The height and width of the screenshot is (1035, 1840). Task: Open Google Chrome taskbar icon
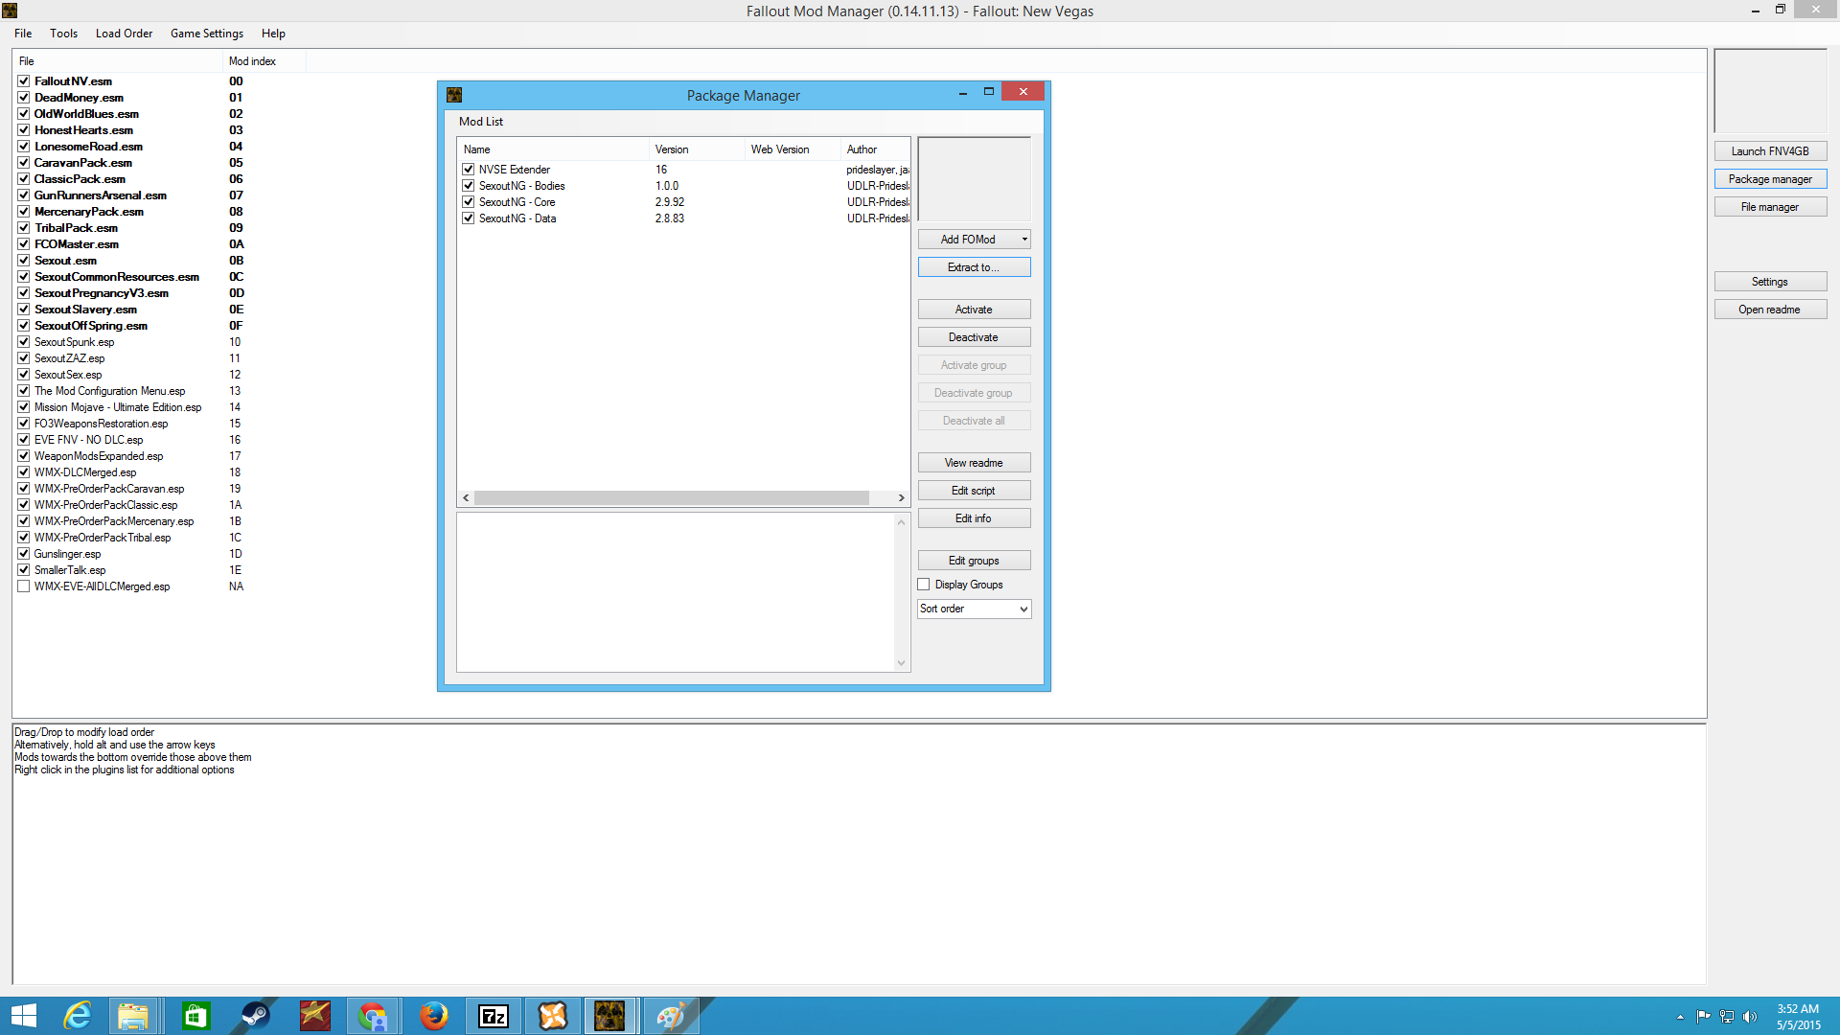tap(372, 1016)
